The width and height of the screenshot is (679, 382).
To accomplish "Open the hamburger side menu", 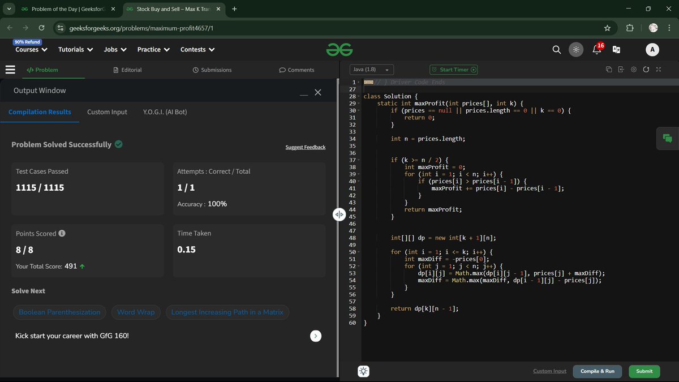I will click(10, 70).
